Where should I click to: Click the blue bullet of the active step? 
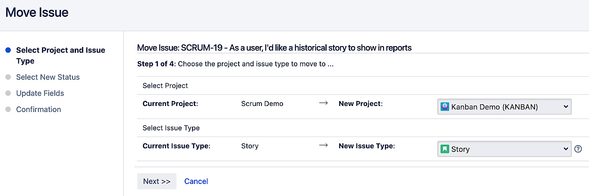(8, 50)
